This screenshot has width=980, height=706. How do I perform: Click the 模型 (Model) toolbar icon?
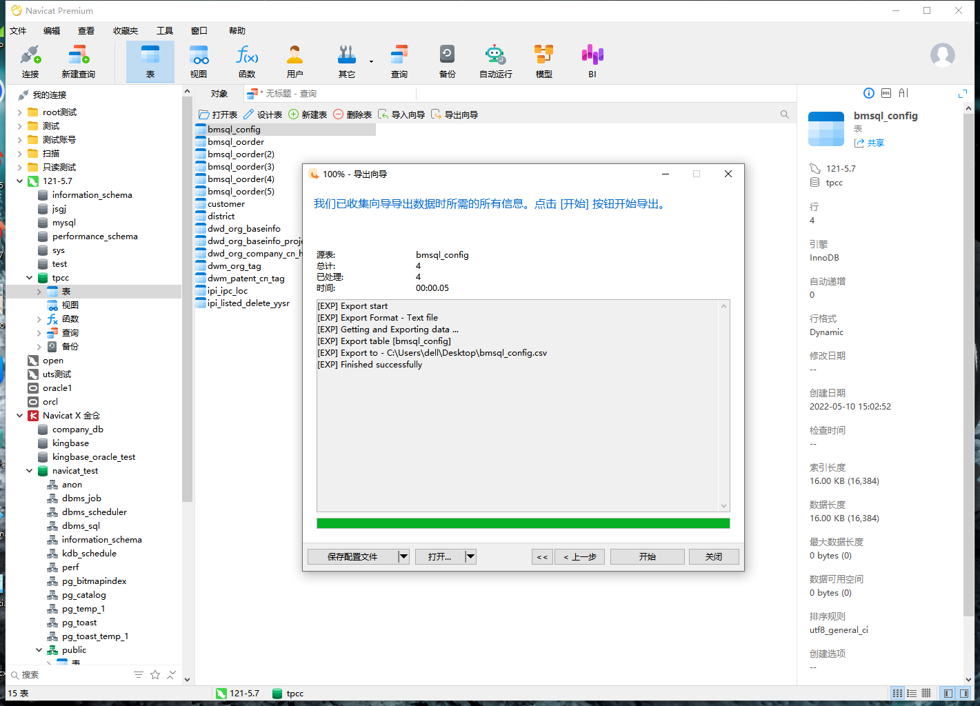tap(544, 61)
